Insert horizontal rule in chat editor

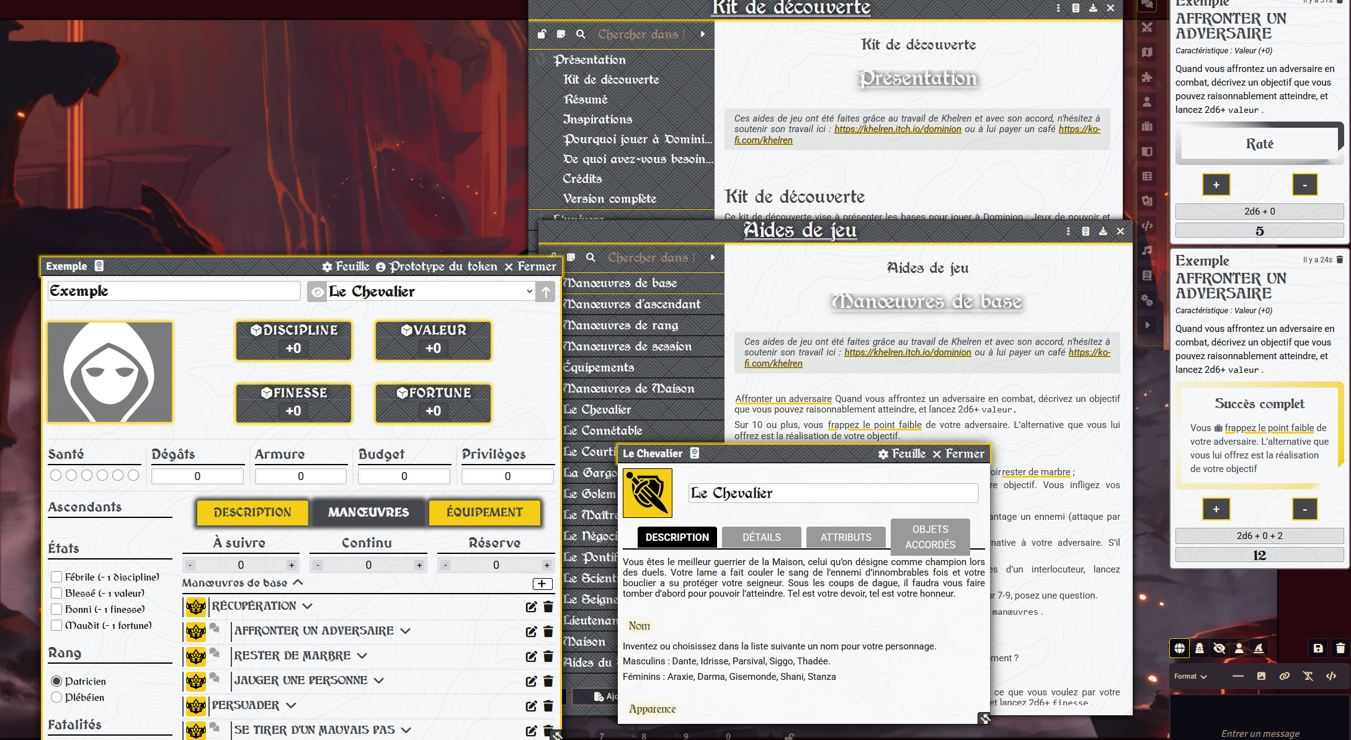[x=1238, y=676]
